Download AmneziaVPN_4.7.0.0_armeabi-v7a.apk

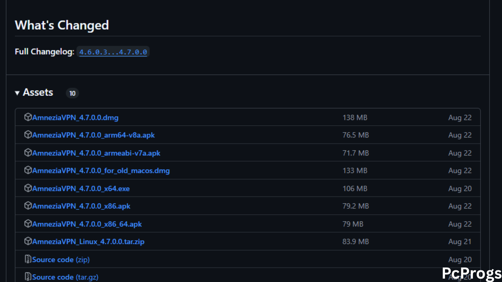[96, 153]
